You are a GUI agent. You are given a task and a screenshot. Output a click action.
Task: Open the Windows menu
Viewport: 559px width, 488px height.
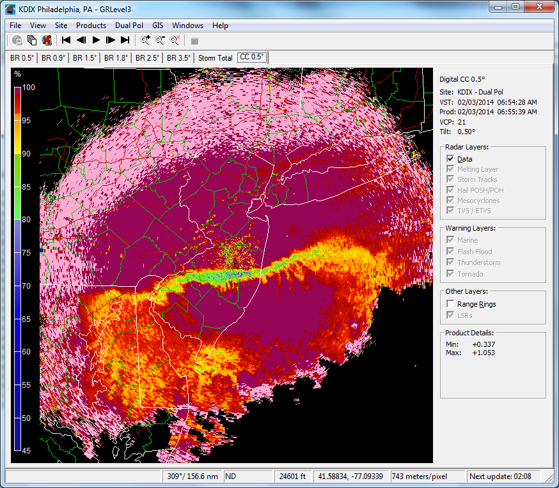pyautogui.click(x=187, y=26)
